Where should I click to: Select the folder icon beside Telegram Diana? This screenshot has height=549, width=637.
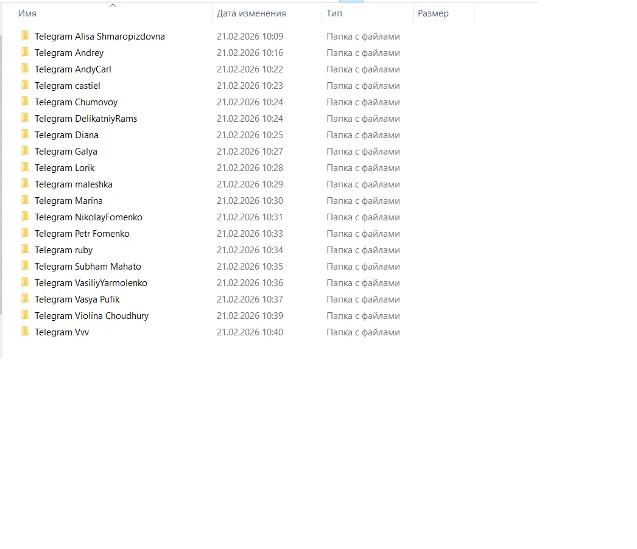(x=25, y=135)
